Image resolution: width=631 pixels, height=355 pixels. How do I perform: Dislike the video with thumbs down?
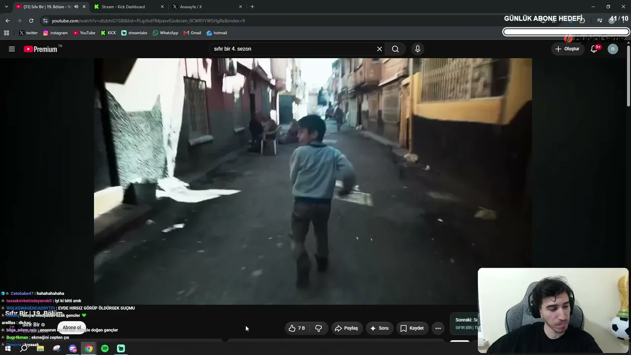pyautogui.click(x=318, y=328)
